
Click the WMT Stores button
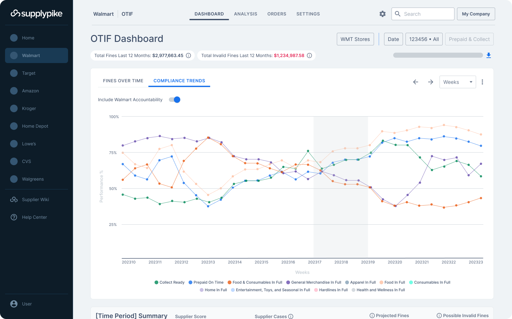(x=355, y=39)
